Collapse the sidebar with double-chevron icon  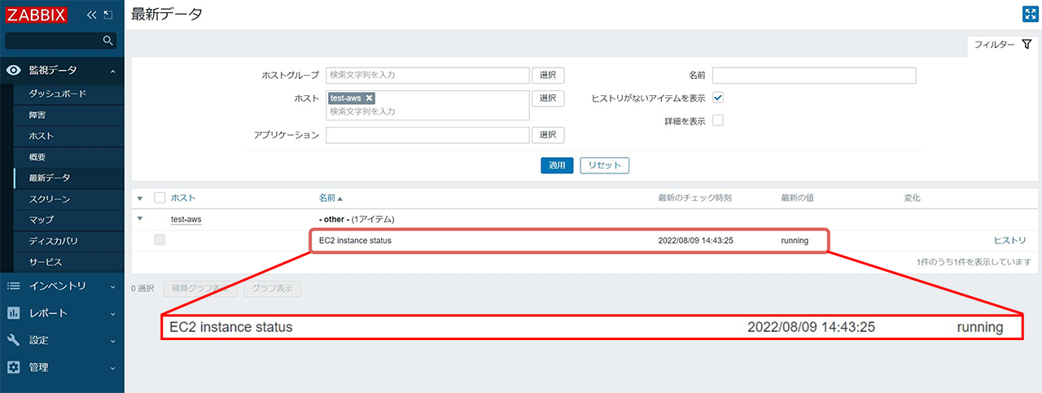coord(91,15)
